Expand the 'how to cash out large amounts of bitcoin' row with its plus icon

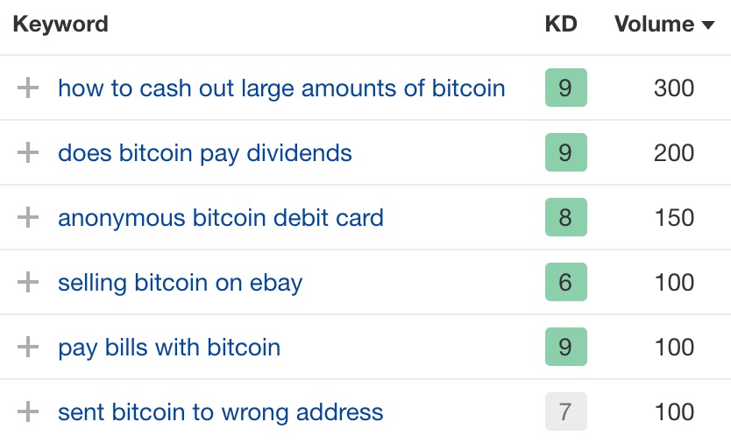tap(29, 88)
